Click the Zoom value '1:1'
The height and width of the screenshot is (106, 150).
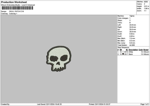pyautogui.click(x=145, y=11)
